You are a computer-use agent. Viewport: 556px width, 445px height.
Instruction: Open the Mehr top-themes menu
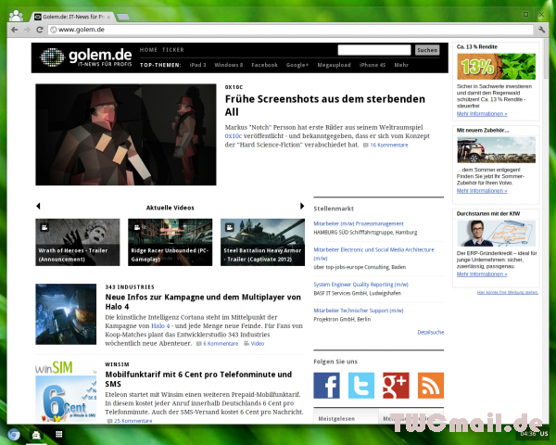(x=401, y=65)
